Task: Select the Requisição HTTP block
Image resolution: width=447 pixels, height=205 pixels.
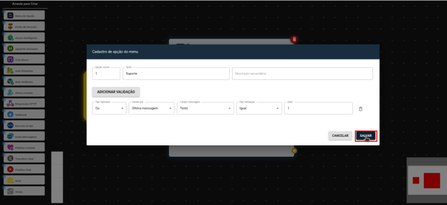Action: click(x=24, y=104)
